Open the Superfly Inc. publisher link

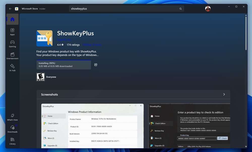(64, 40)
